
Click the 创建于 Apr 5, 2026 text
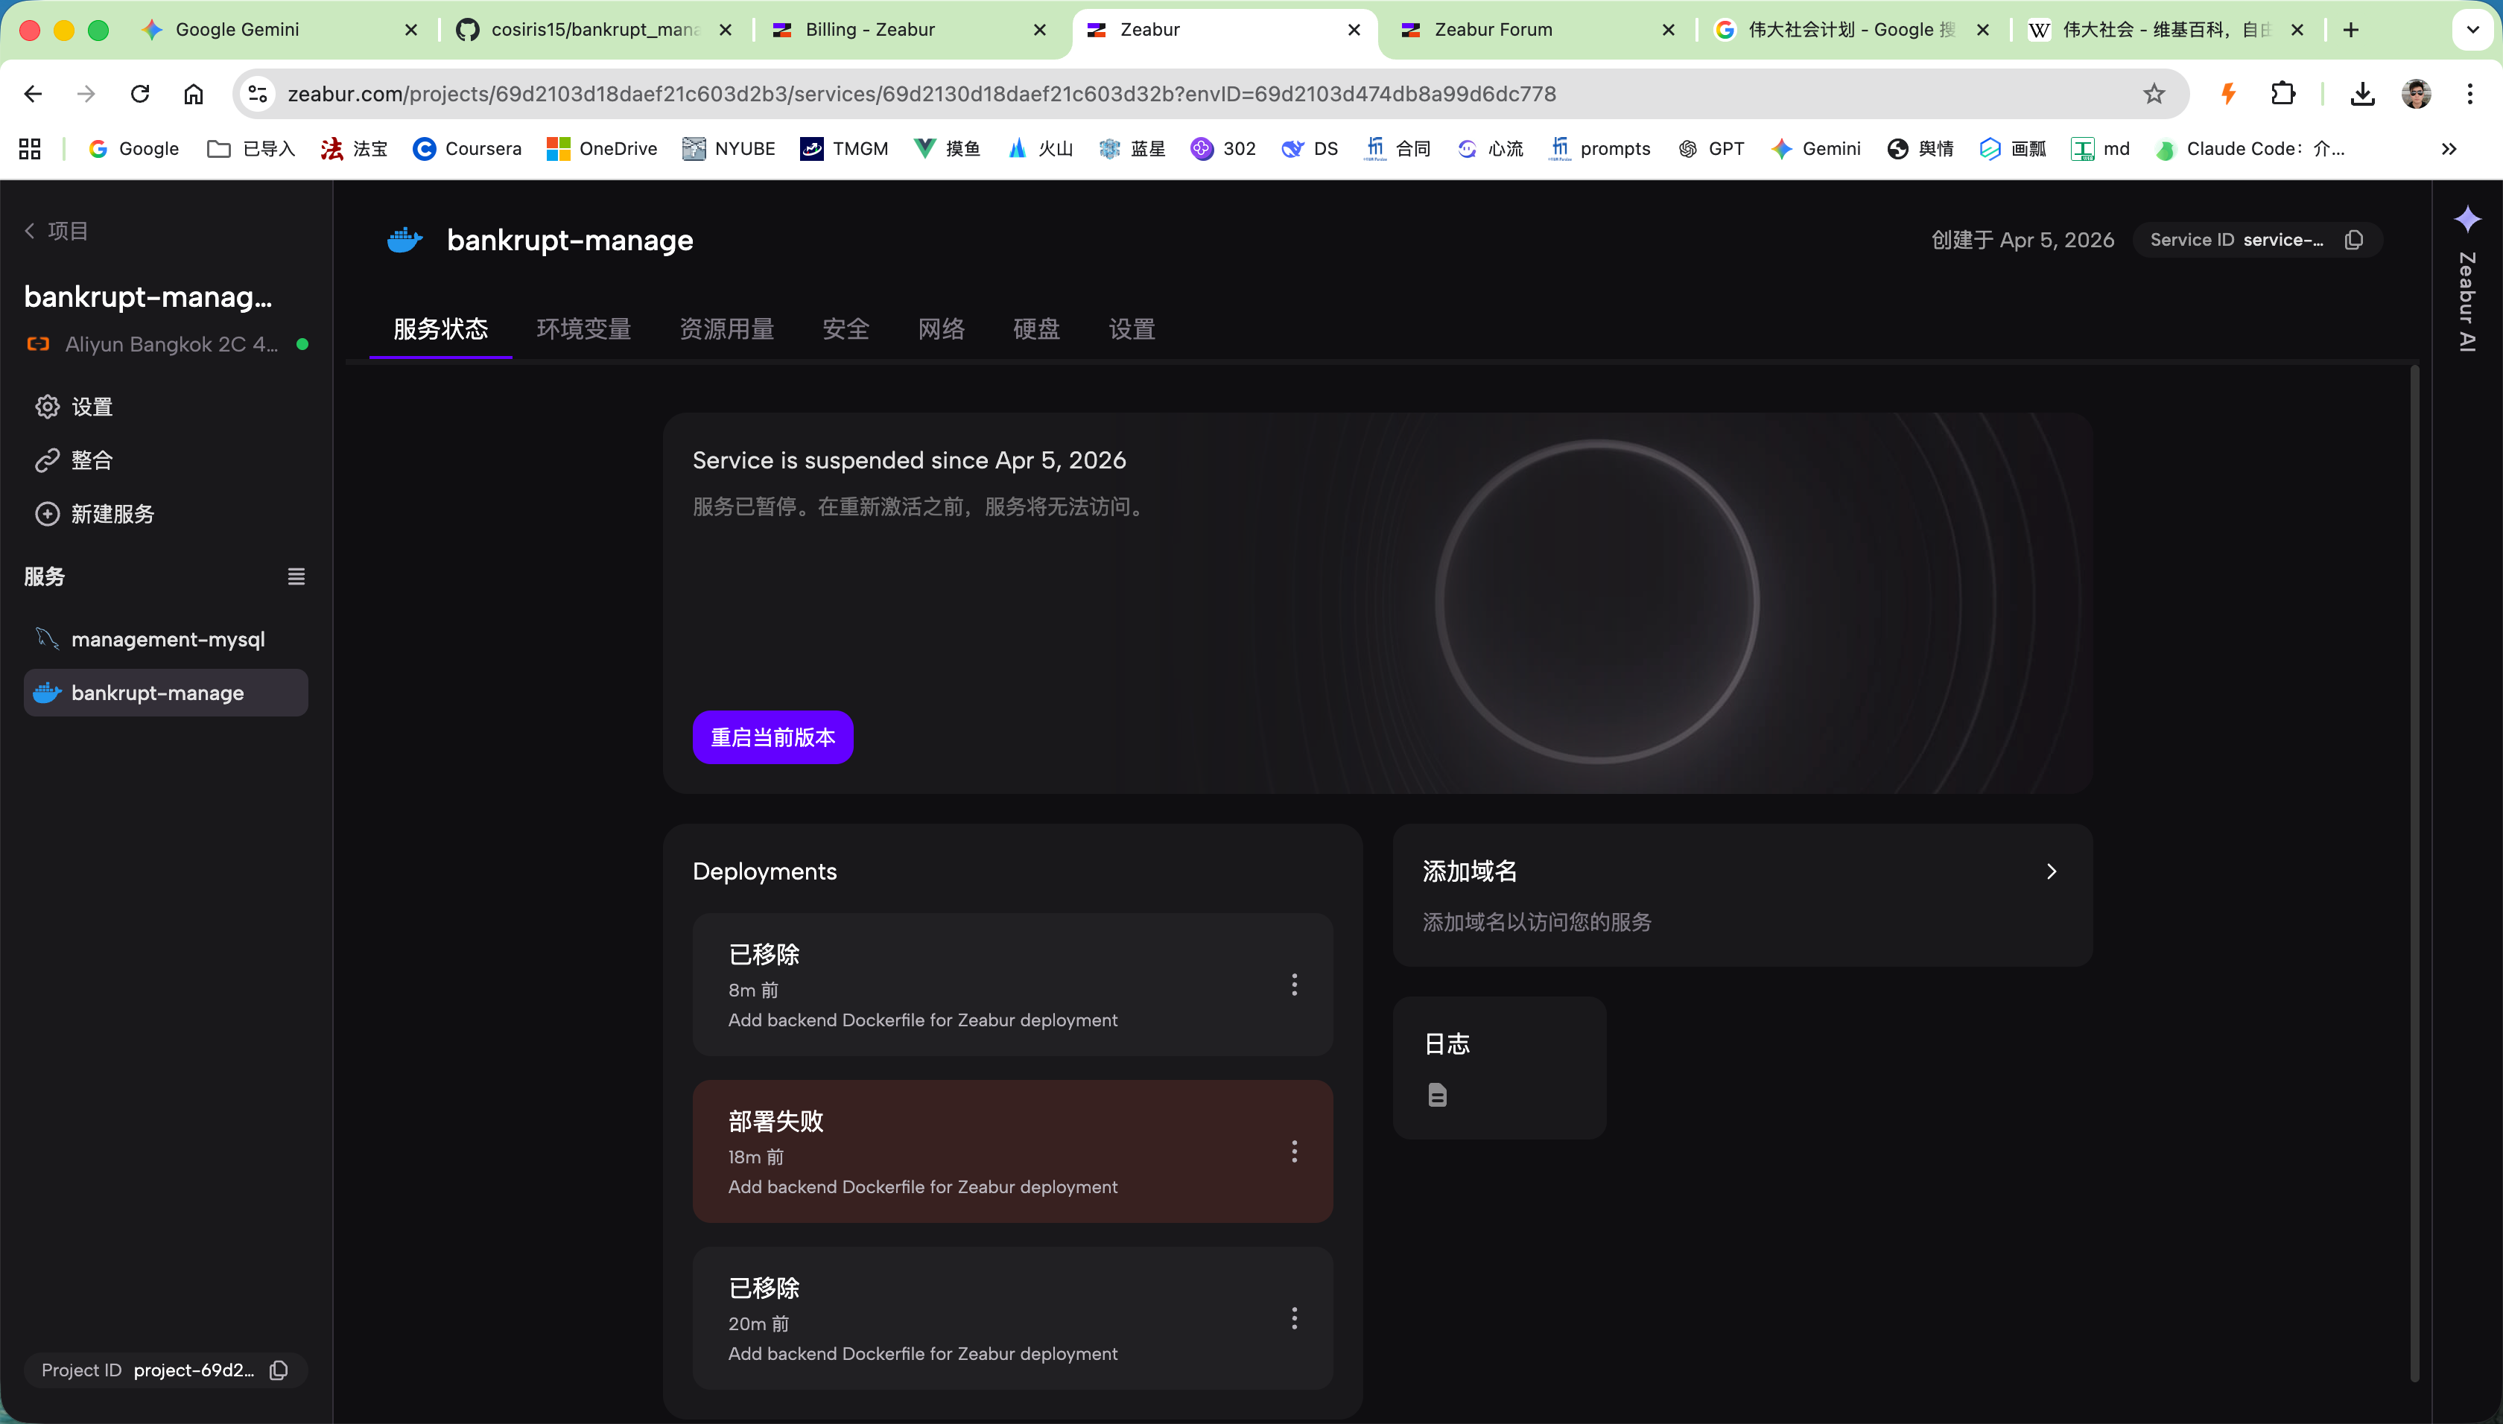tap(2023, 240)
